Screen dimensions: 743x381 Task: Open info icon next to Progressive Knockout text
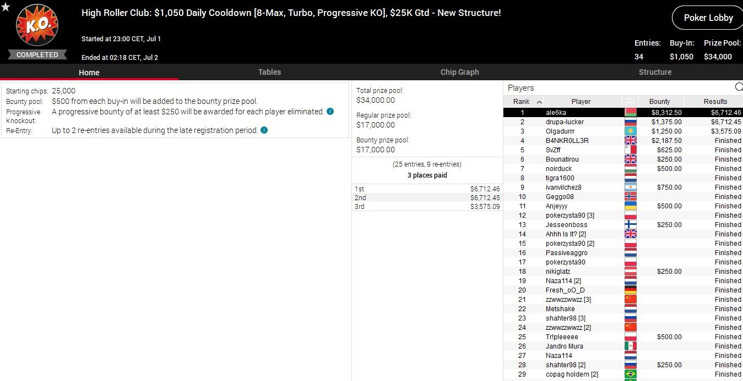tap(330, 112)
